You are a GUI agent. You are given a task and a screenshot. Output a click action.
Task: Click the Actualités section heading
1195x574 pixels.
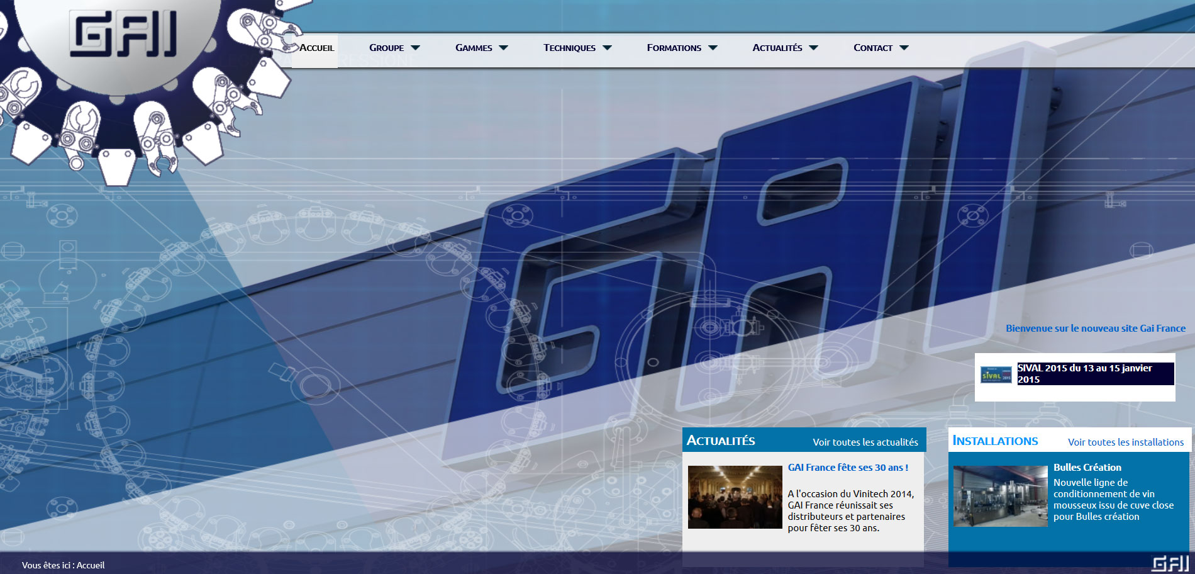[721, 441]
